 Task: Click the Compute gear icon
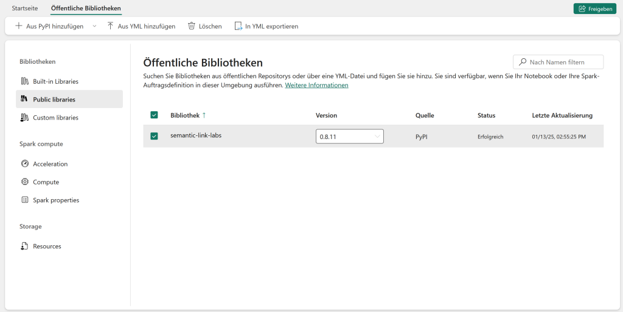24,182
